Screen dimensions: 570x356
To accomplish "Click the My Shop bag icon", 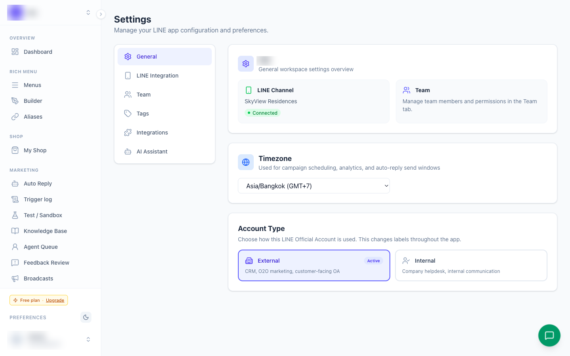I will 15,150.
